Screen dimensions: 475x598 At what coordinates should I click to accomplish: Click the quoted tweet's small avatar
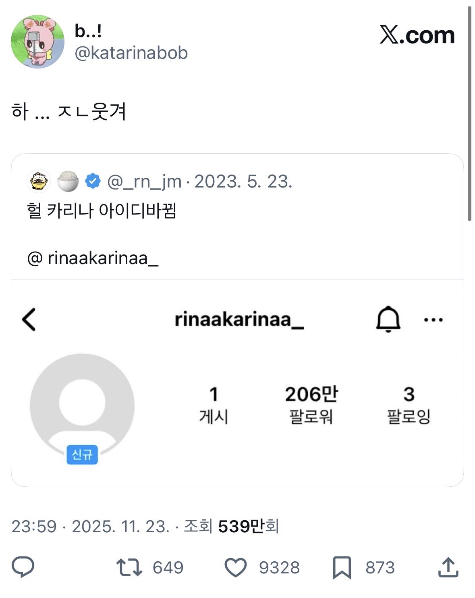(39, 181)
